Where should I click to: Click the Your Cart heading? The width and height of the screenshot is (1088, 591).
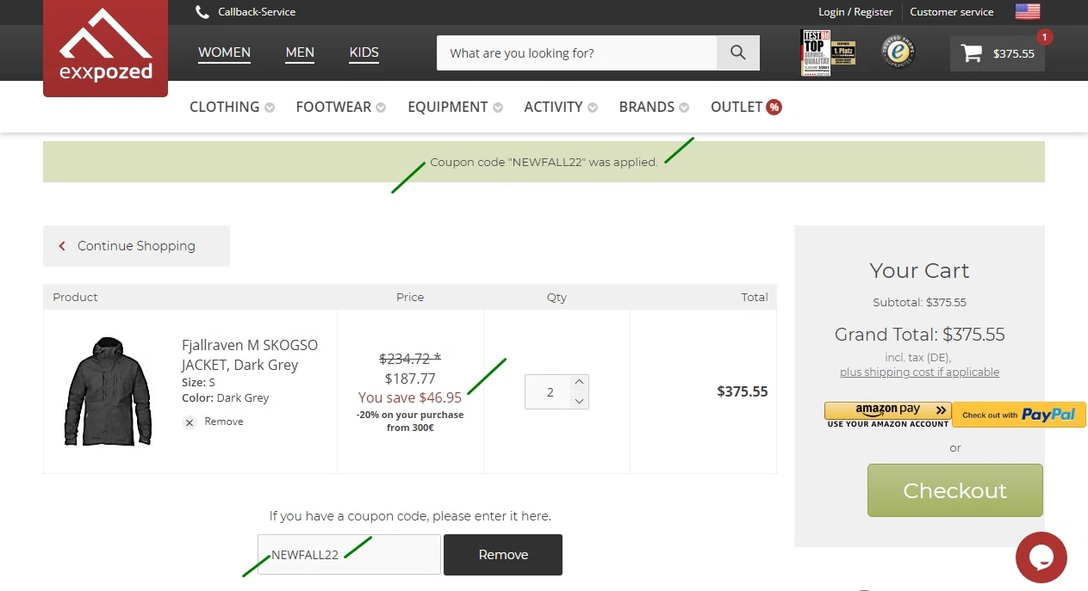coord(919,271)
